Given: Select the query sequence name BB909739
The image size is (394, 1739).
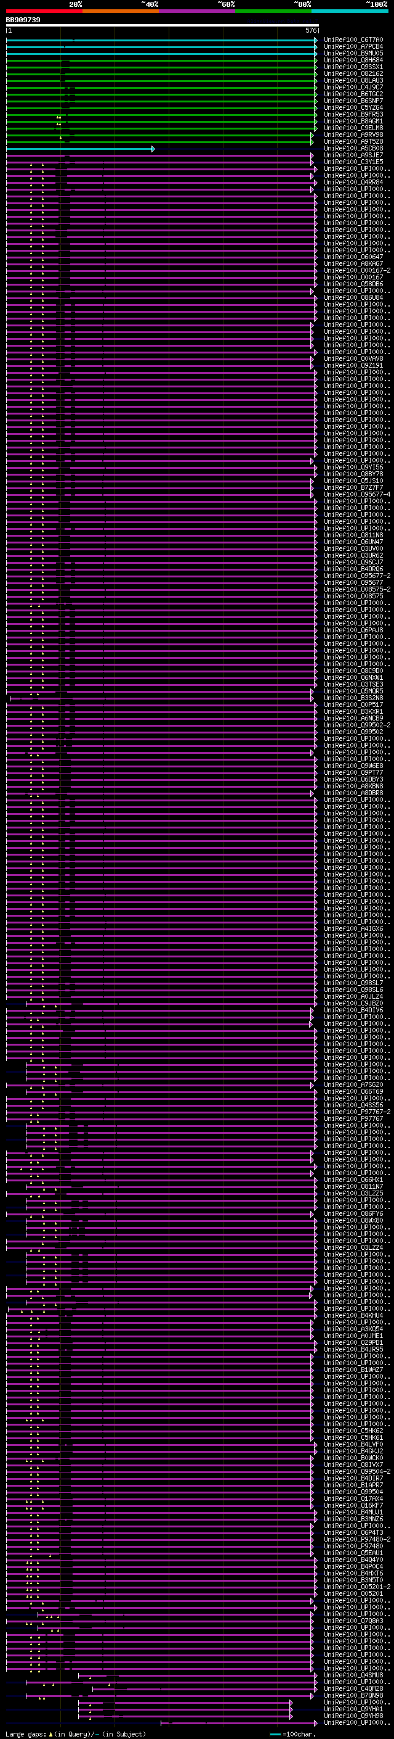Looking at the screenshot, I should 23,20.
